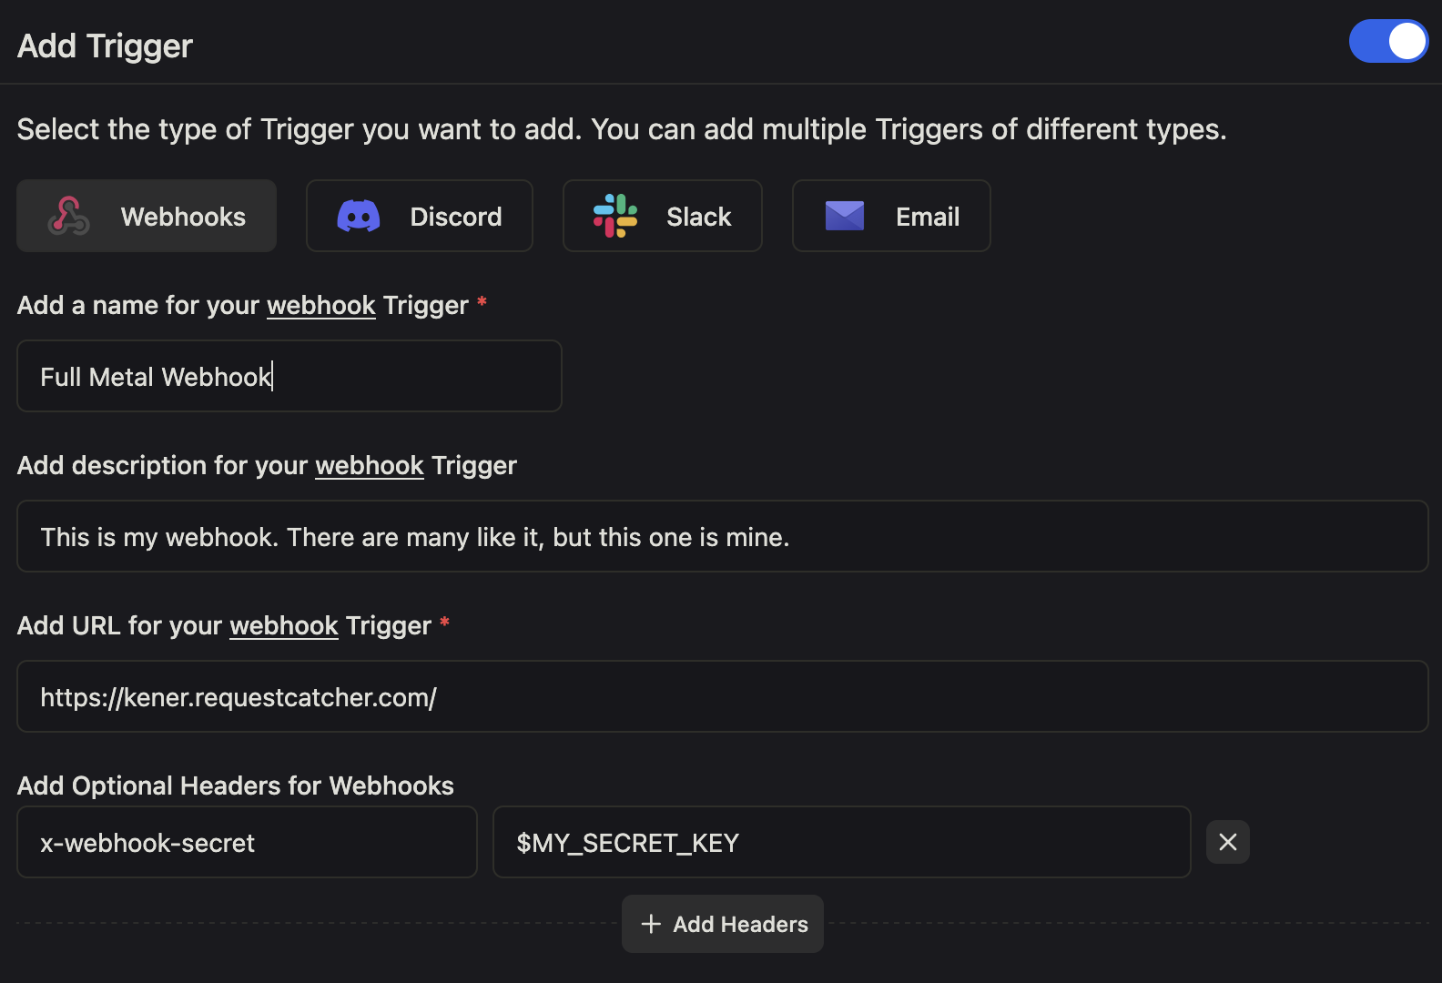Click the X icon to remove the header row
This screenshot has width=1442, height=983.
tap(1227, 842)
